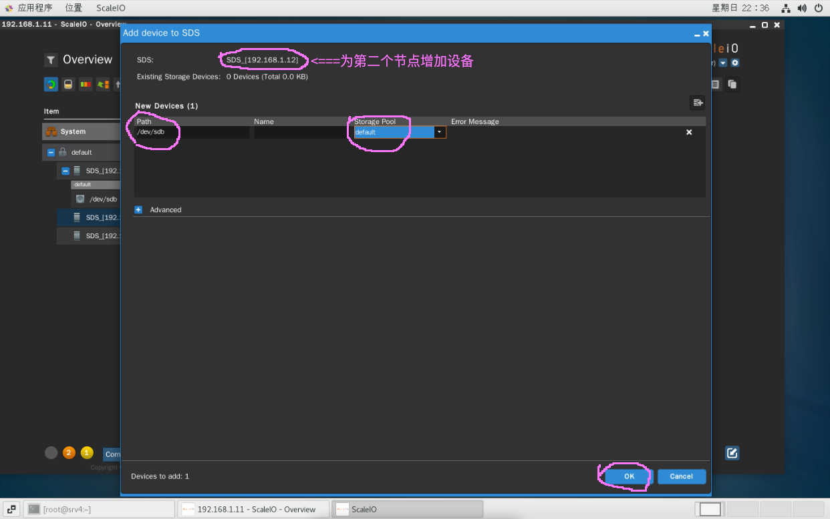Maximize the ScaleIO Overview main window
Image resolution: width=830 pixels, height=519 pixels.
tap(765, 25)
